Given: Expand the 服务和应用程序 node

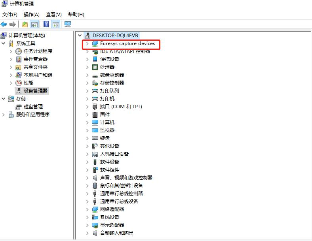Looking at the screenshot, I should click(x=4, y=115).
